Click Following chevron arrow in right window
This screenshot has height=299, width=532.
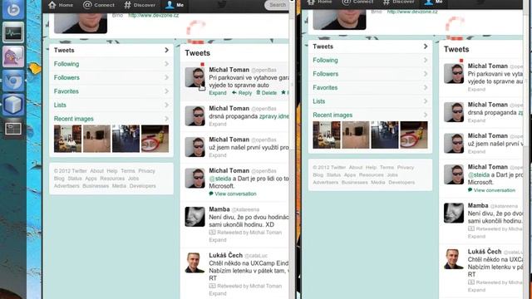tap(426, 60)
